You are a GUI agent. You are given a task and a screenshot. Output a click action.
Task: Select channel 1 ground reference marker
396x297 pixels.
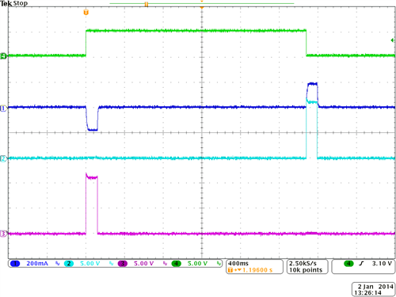click(3, 109)
